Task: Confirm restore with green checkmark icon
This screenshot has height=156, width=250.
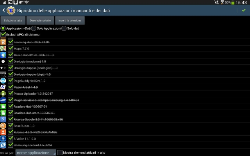Action: pos(244,11)
